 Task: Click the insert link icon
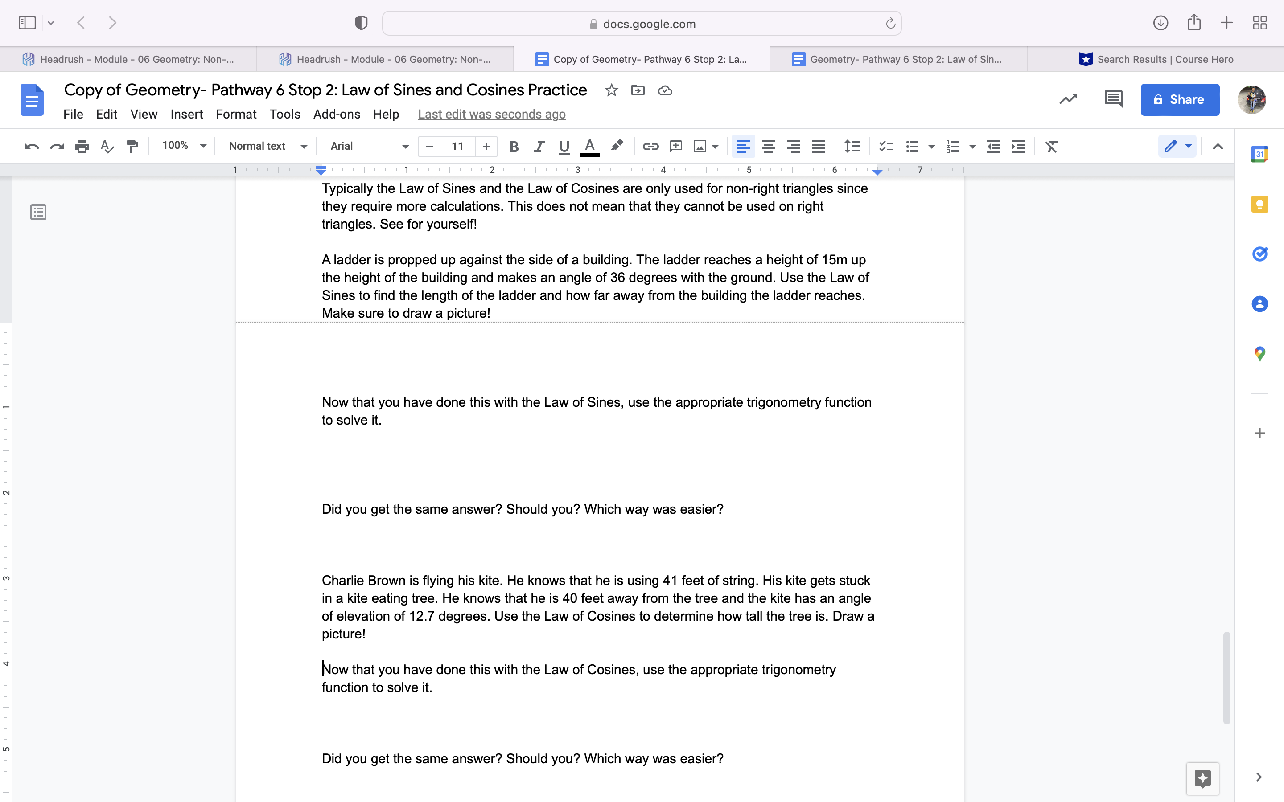(650, 147)
